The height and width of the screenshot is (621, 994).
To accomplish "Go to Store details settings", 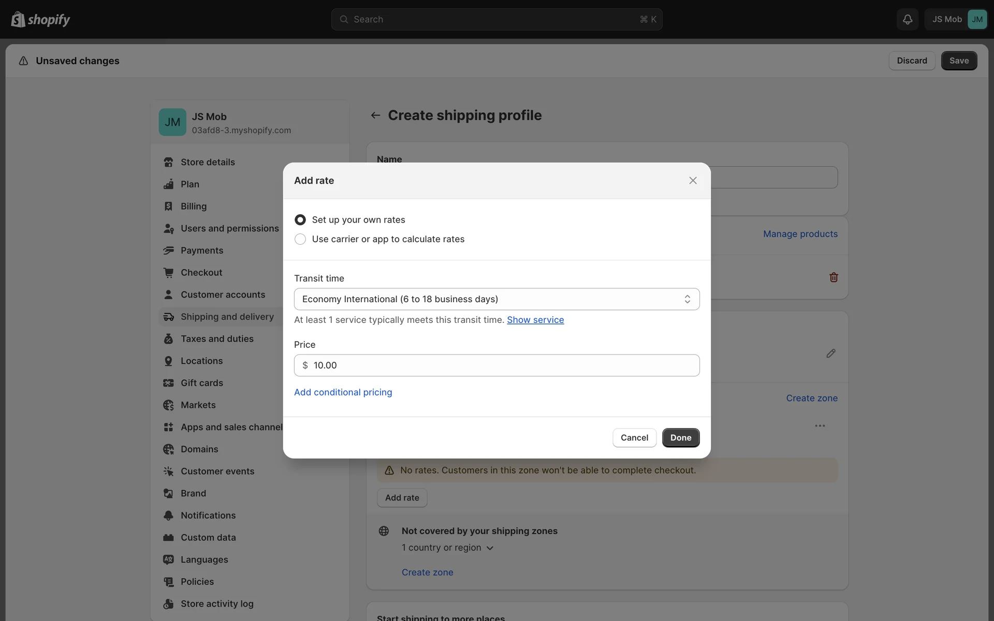I will (208, 162).
